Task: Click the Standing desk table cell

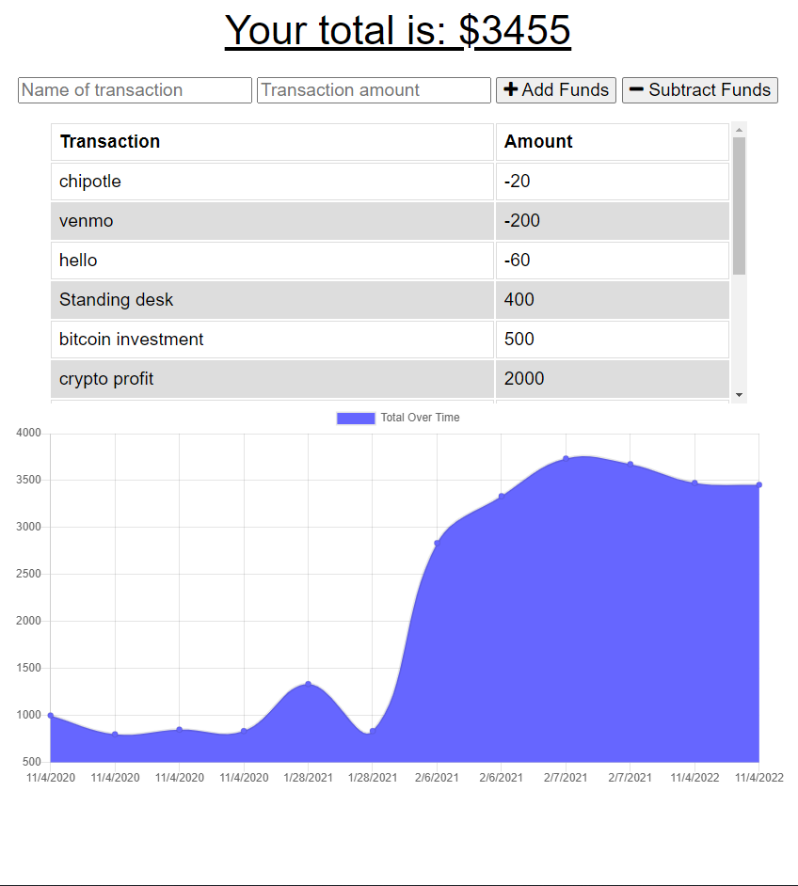Action: coord(272,300)
